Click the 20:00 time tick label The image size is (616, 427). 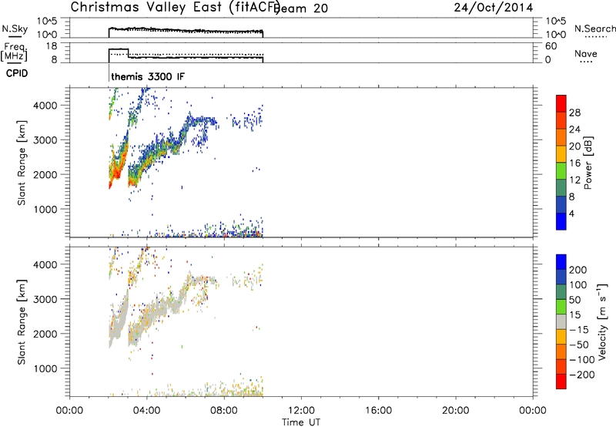click(456, 411)
